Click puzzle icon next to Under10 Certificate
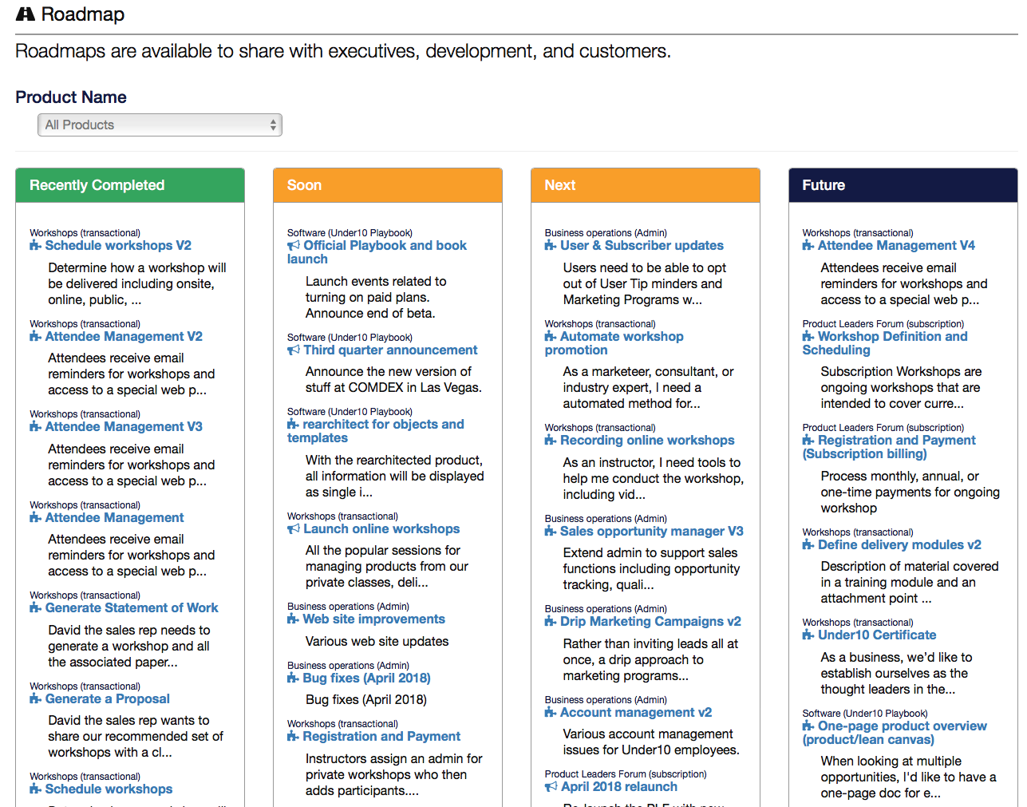Viewport: 1027px width, 807px height. pos(808,635)
